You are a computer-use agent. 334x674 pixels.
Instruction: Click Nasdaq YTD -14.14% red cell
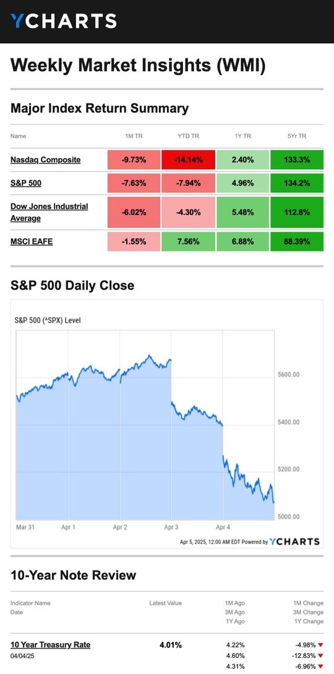[x=188, y=160]
